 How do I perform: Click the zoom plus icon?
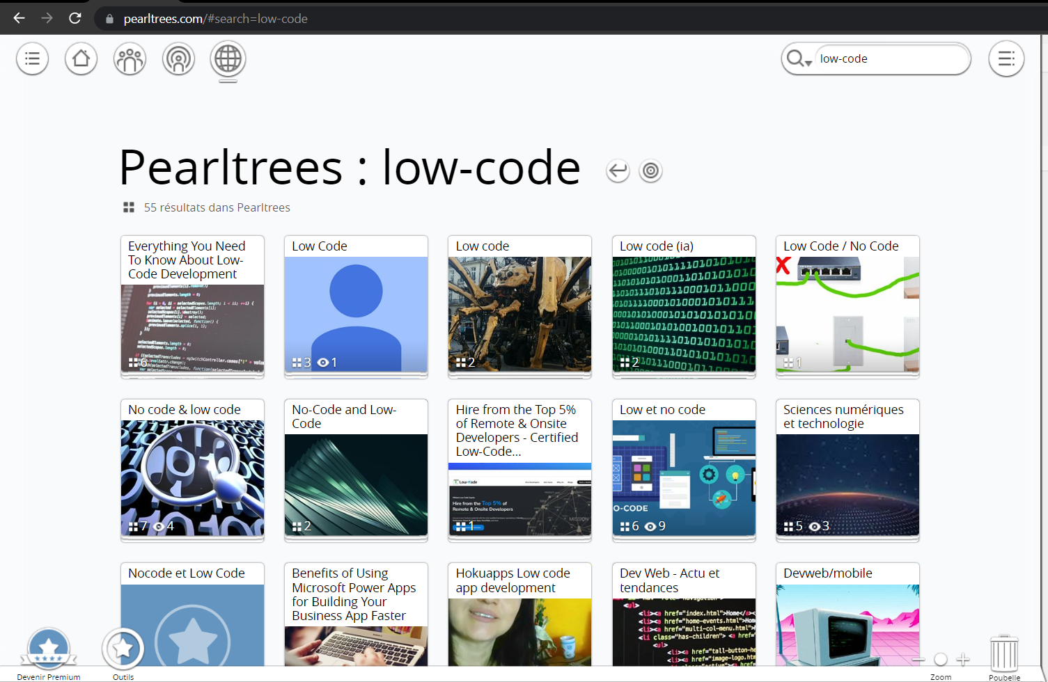click(963, 659)
